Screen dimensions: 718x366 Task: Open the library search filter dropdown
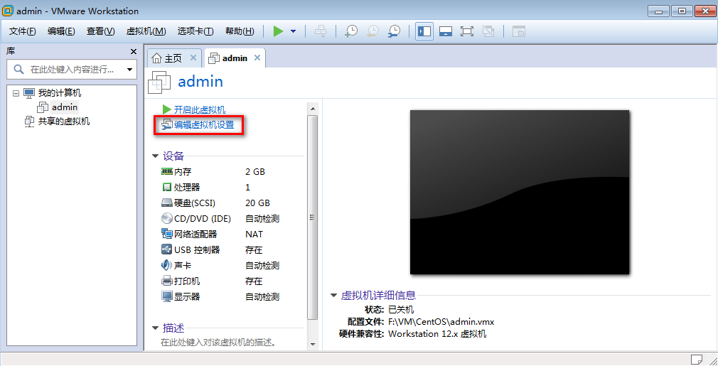pos(129,70)
